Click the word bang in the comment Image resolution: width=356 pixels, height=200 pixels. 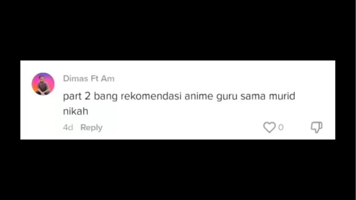tap(106, 97)
